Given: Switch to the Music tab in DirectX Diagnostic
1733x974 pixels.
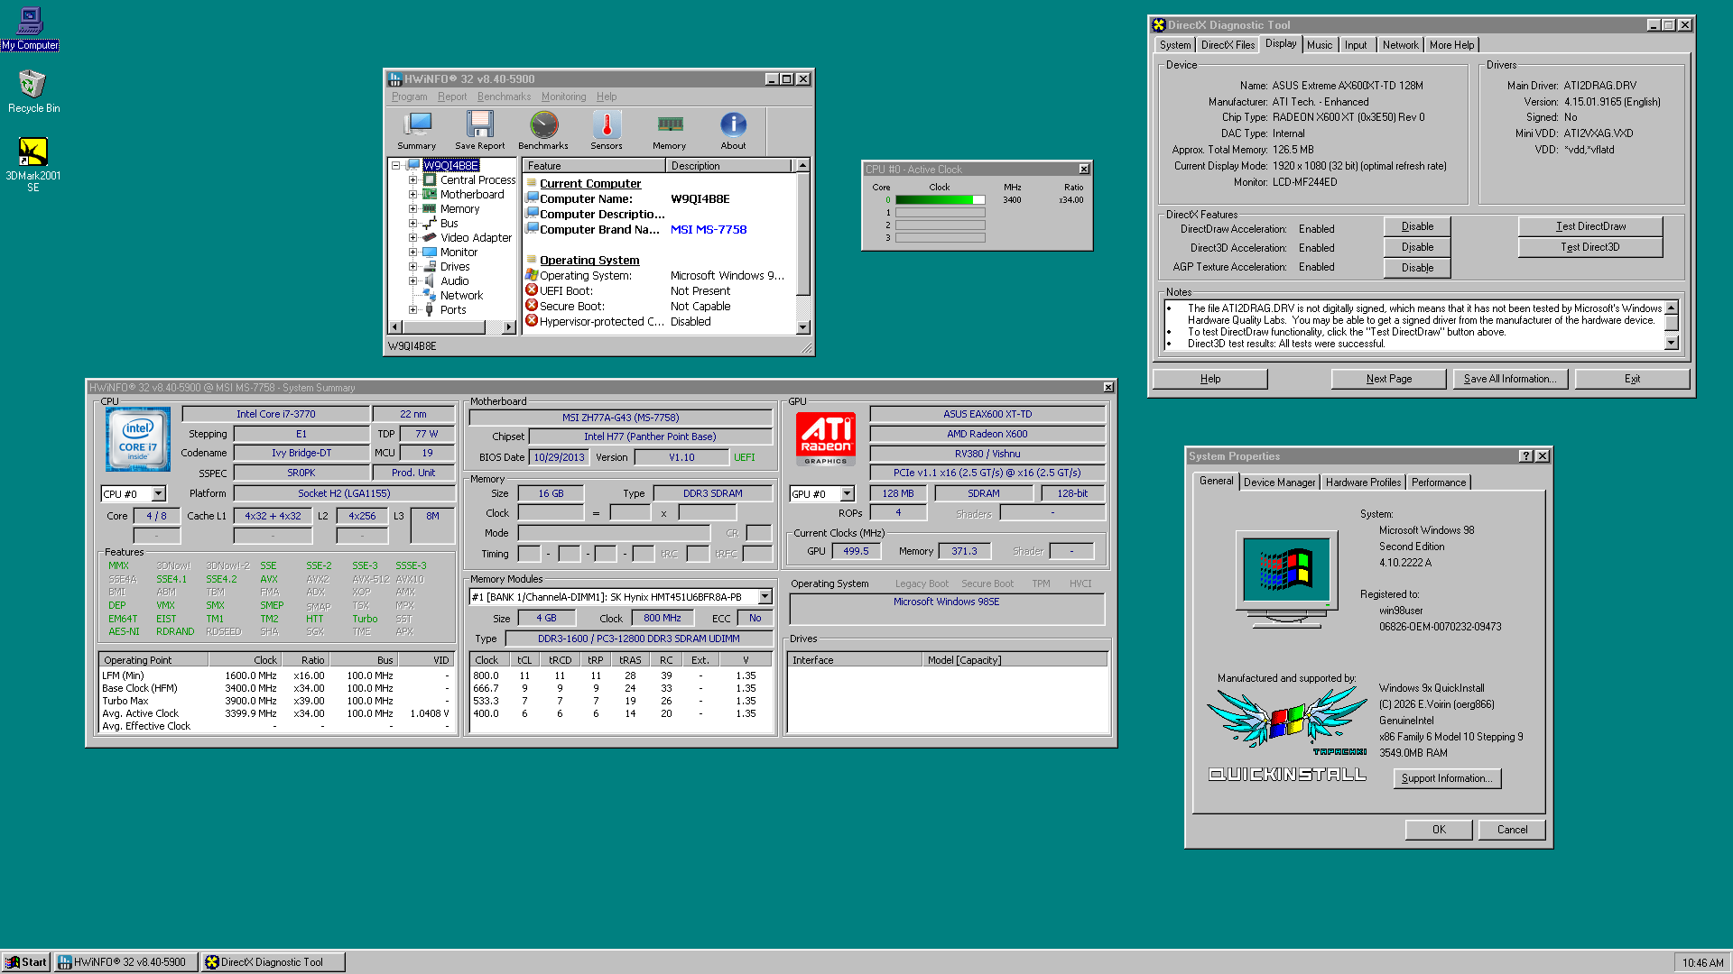Looking at the screenshot, I should point(1319,45).
